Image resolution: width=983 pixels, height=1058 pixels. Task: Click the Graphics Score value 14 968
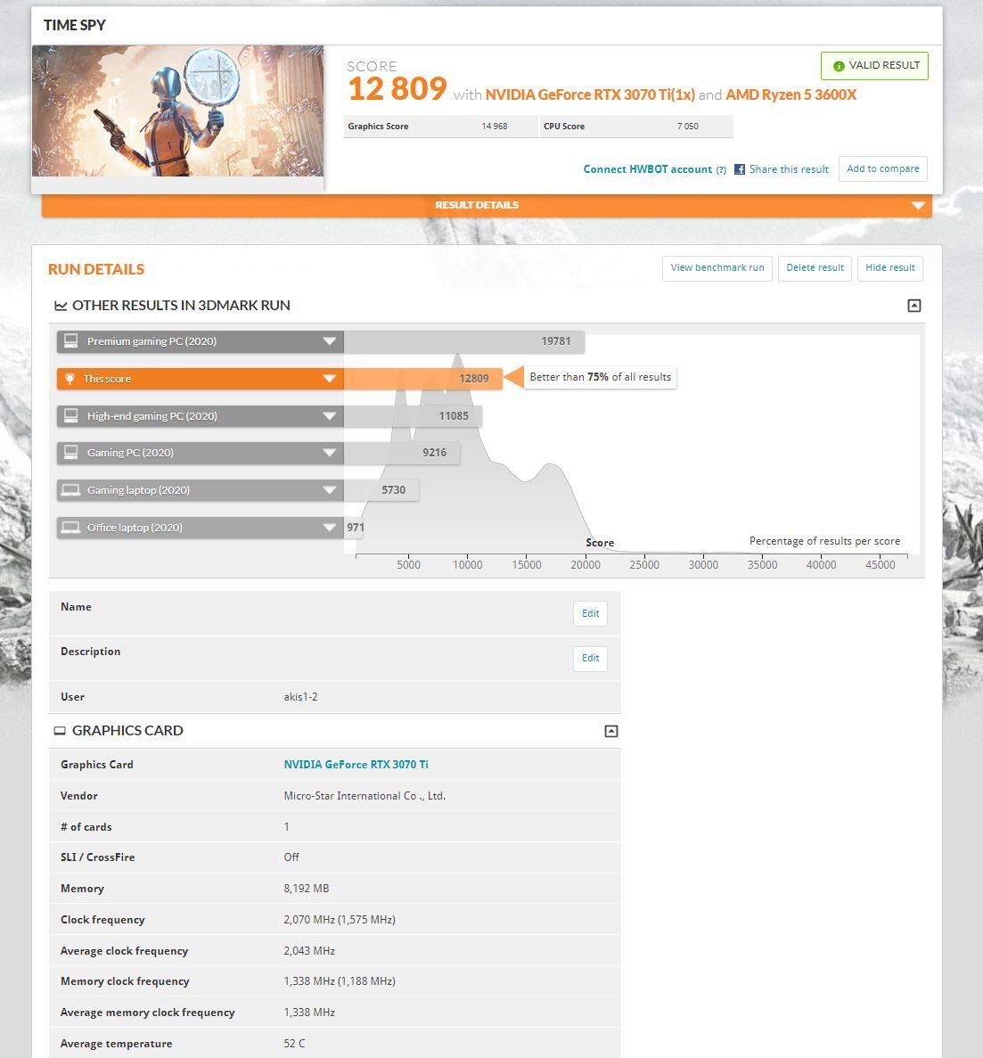click(495, 127)
